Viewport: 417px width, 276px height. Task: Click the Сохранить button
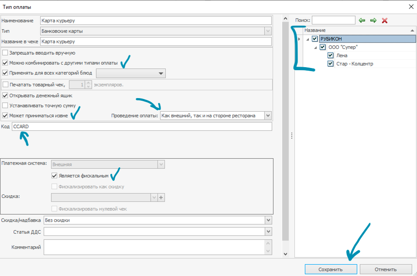(x=331, y=269)
